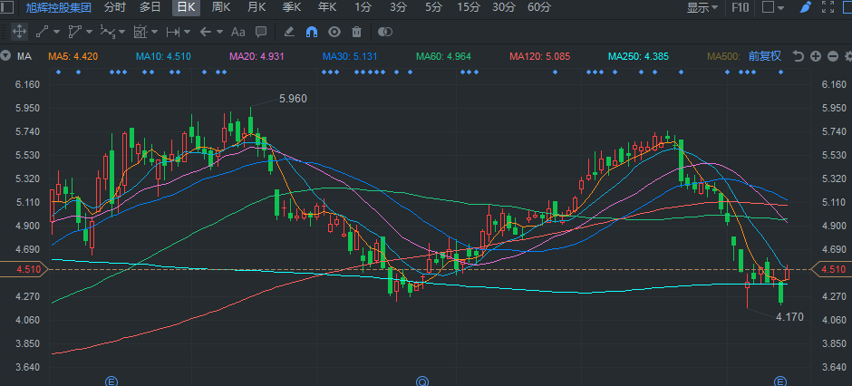Click the MA120: 5.085 value
The image size is (852, 386).
point(539,56)
